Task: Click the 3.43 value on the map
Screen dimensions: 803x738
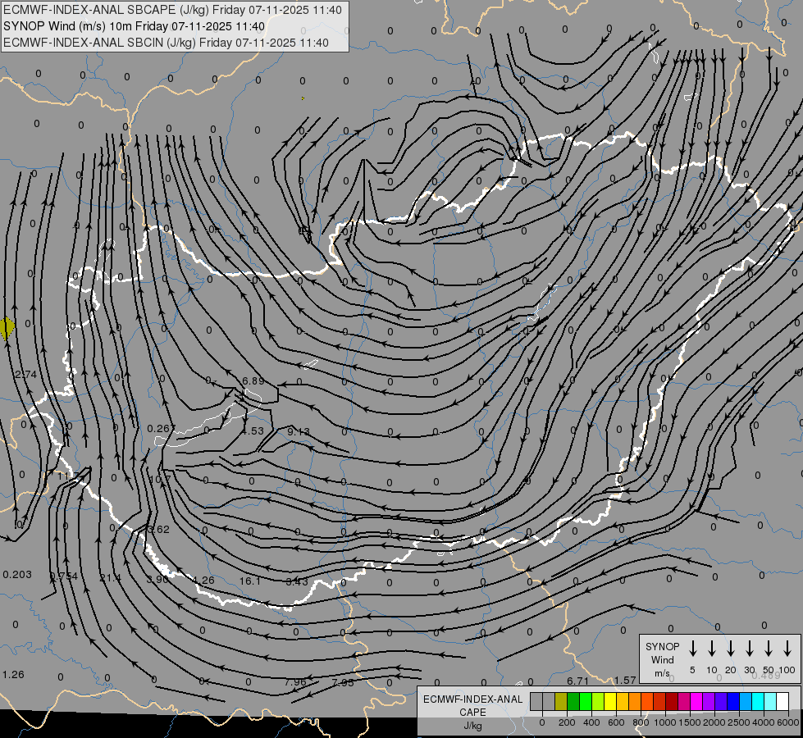Action: point(297,581)
